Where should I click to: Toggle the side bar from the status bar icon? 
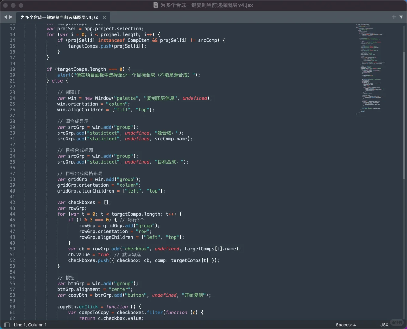7,325
